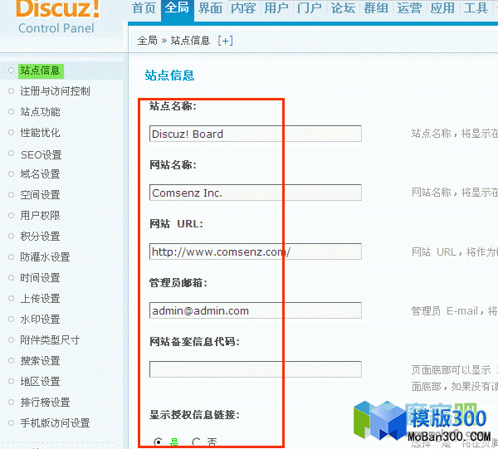This screenshot has height=449, width=498.
Task: Click the 网站名称 field with Comsenz Inc.
Action: (256, 193)
